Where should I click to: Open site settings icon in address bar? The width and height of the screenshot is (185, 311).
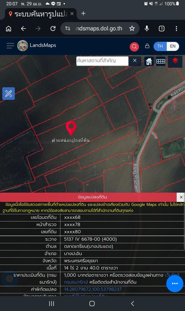click(x=68, y=28)
